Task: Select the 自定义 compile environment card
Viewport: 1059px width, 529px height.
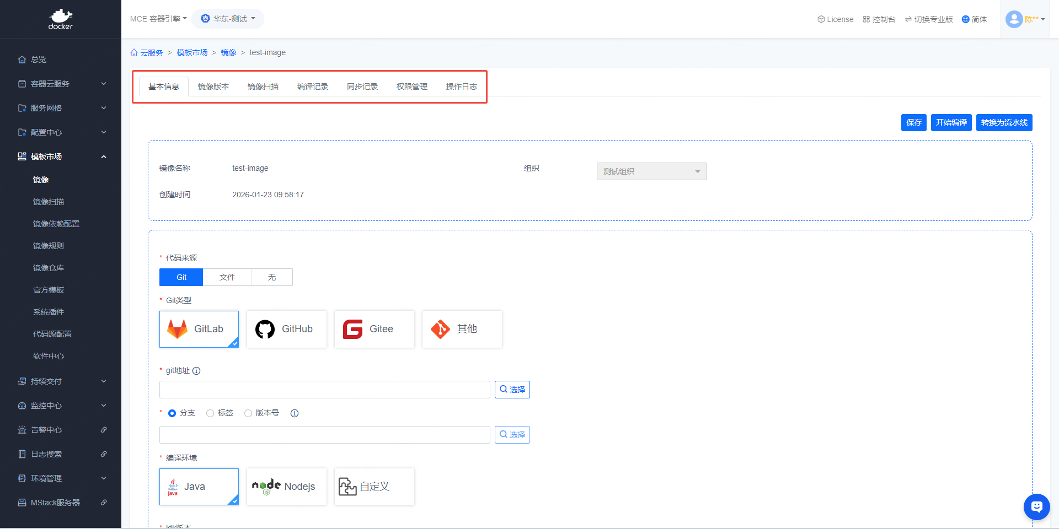Action: pos(374,487)
